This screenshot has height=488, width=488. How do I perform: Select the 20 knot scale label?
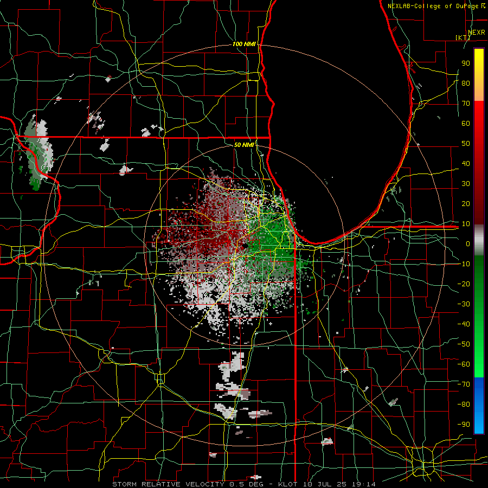tap(466, 203)
